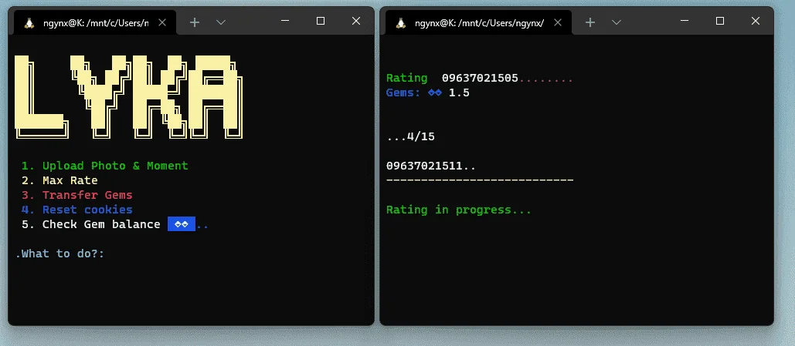Click the number 09637021511 in right terminal

point(424,166)
